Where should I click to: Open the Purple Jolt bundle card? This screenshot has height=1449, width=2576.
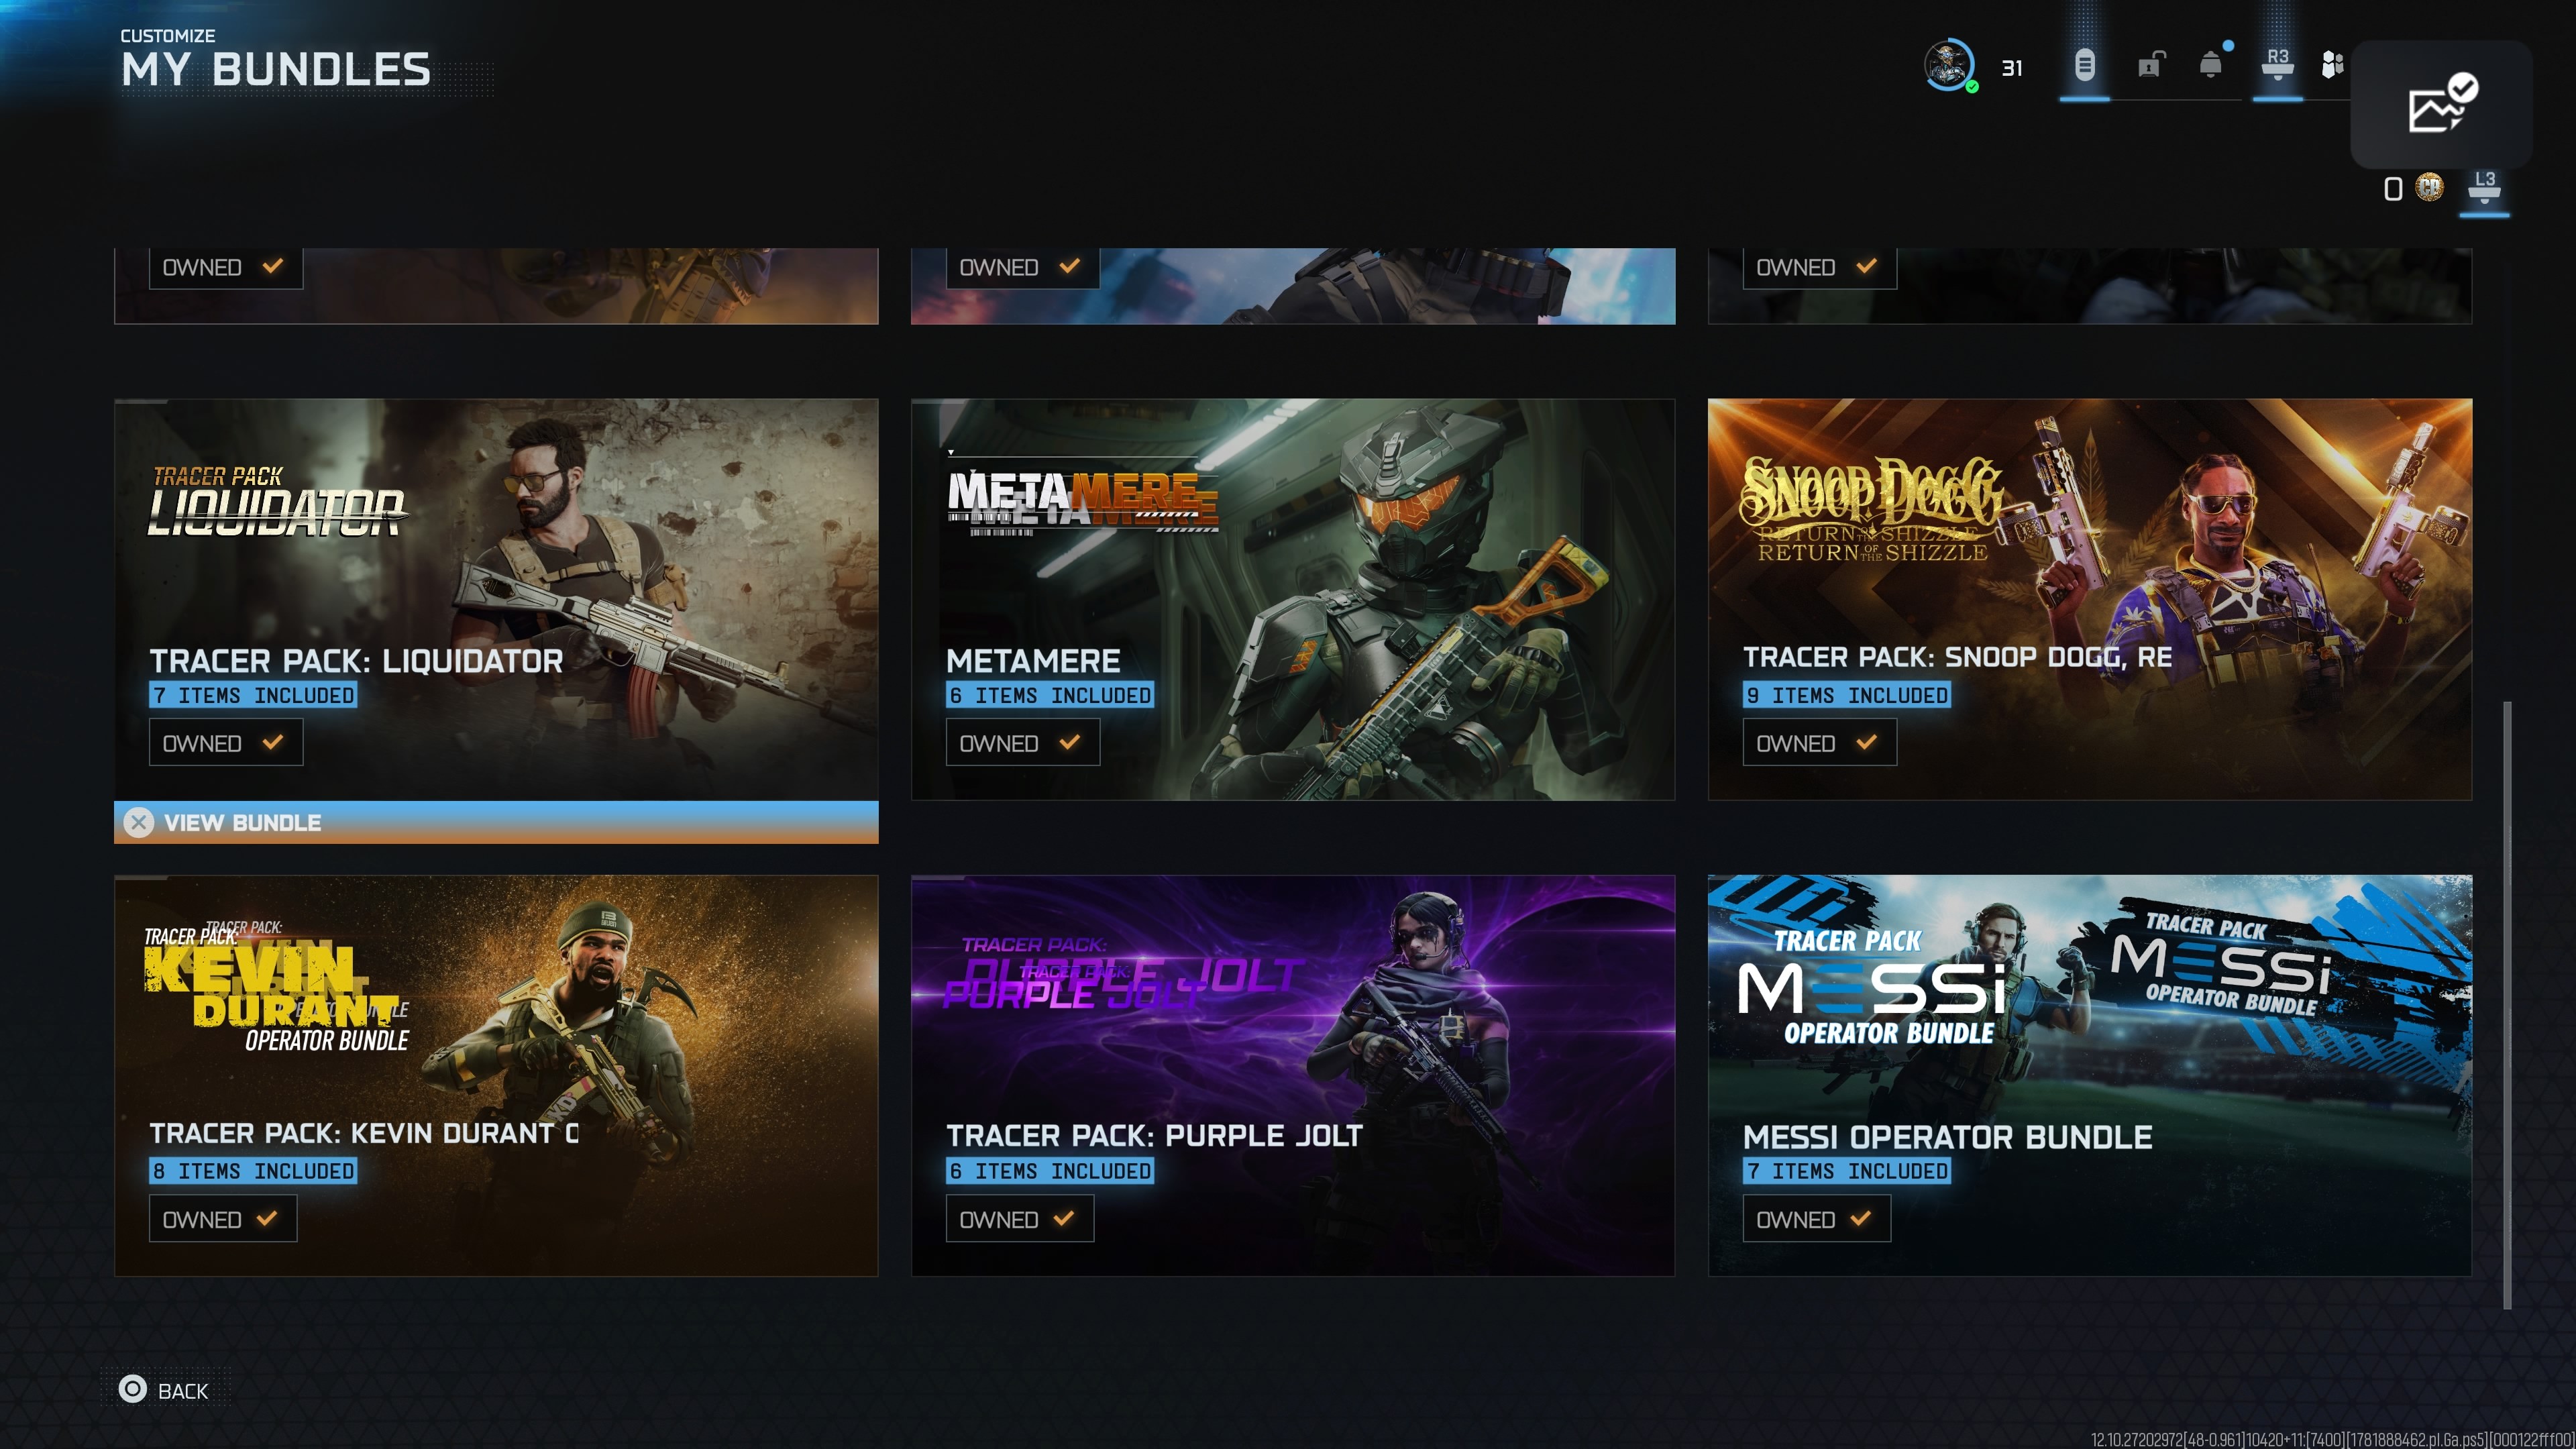(1293, 1075)
